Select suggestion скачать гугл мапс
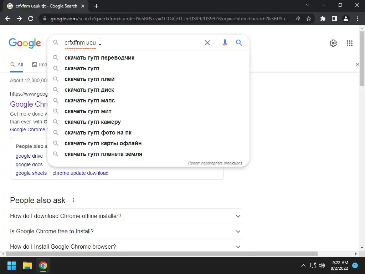Screen dimensions: 365x274 148,100
